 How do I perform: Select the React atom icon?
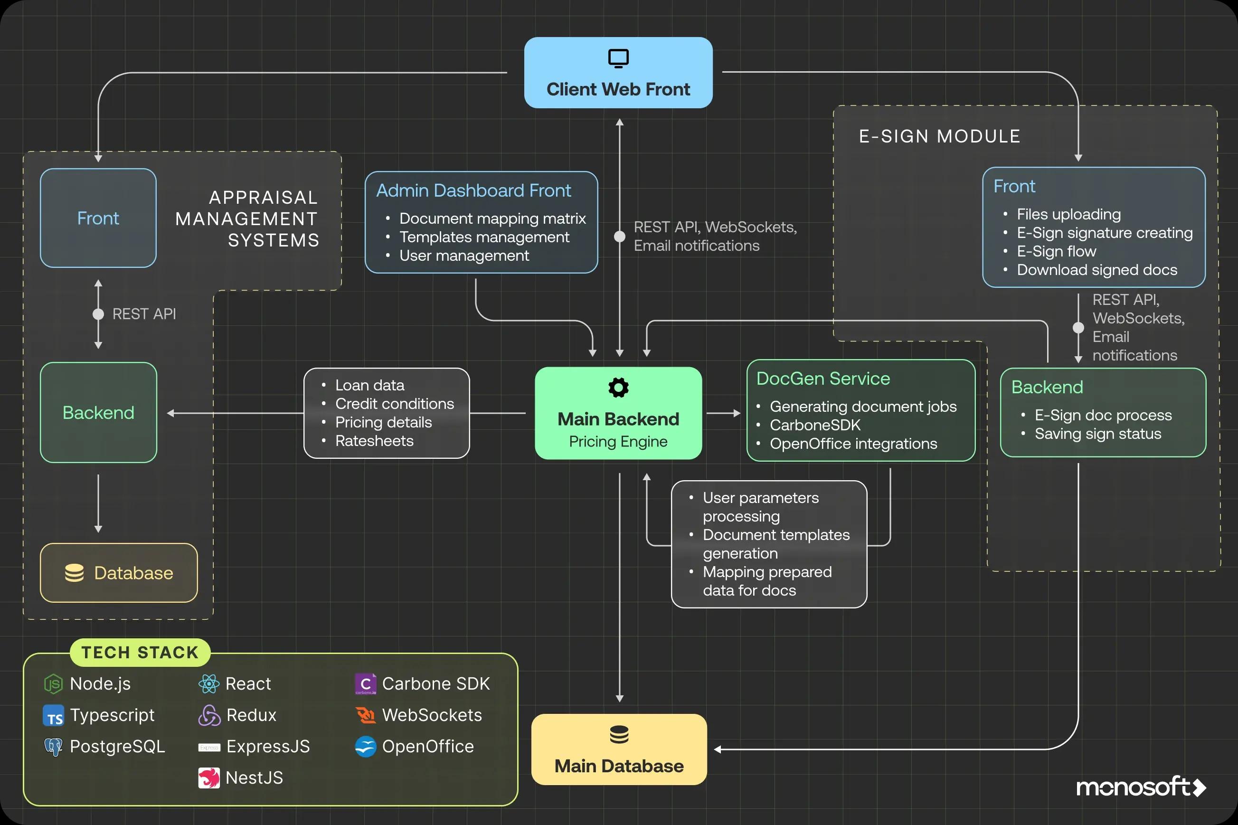(x=209, y=683)
